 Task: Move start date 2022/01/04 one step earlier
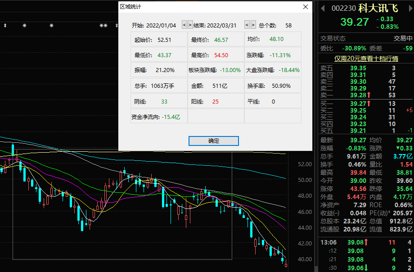184,25
